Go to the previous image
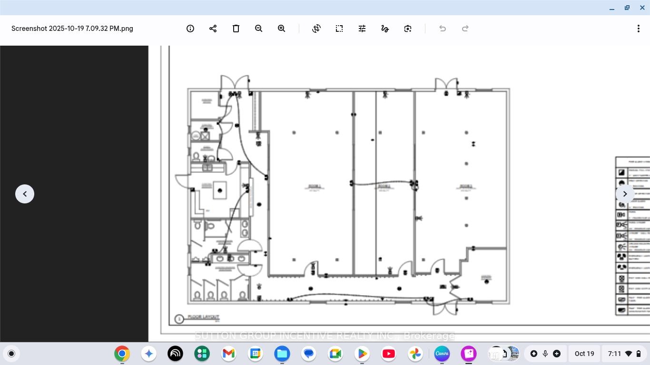This screenshot has width=650, height=365. point(25,194)
